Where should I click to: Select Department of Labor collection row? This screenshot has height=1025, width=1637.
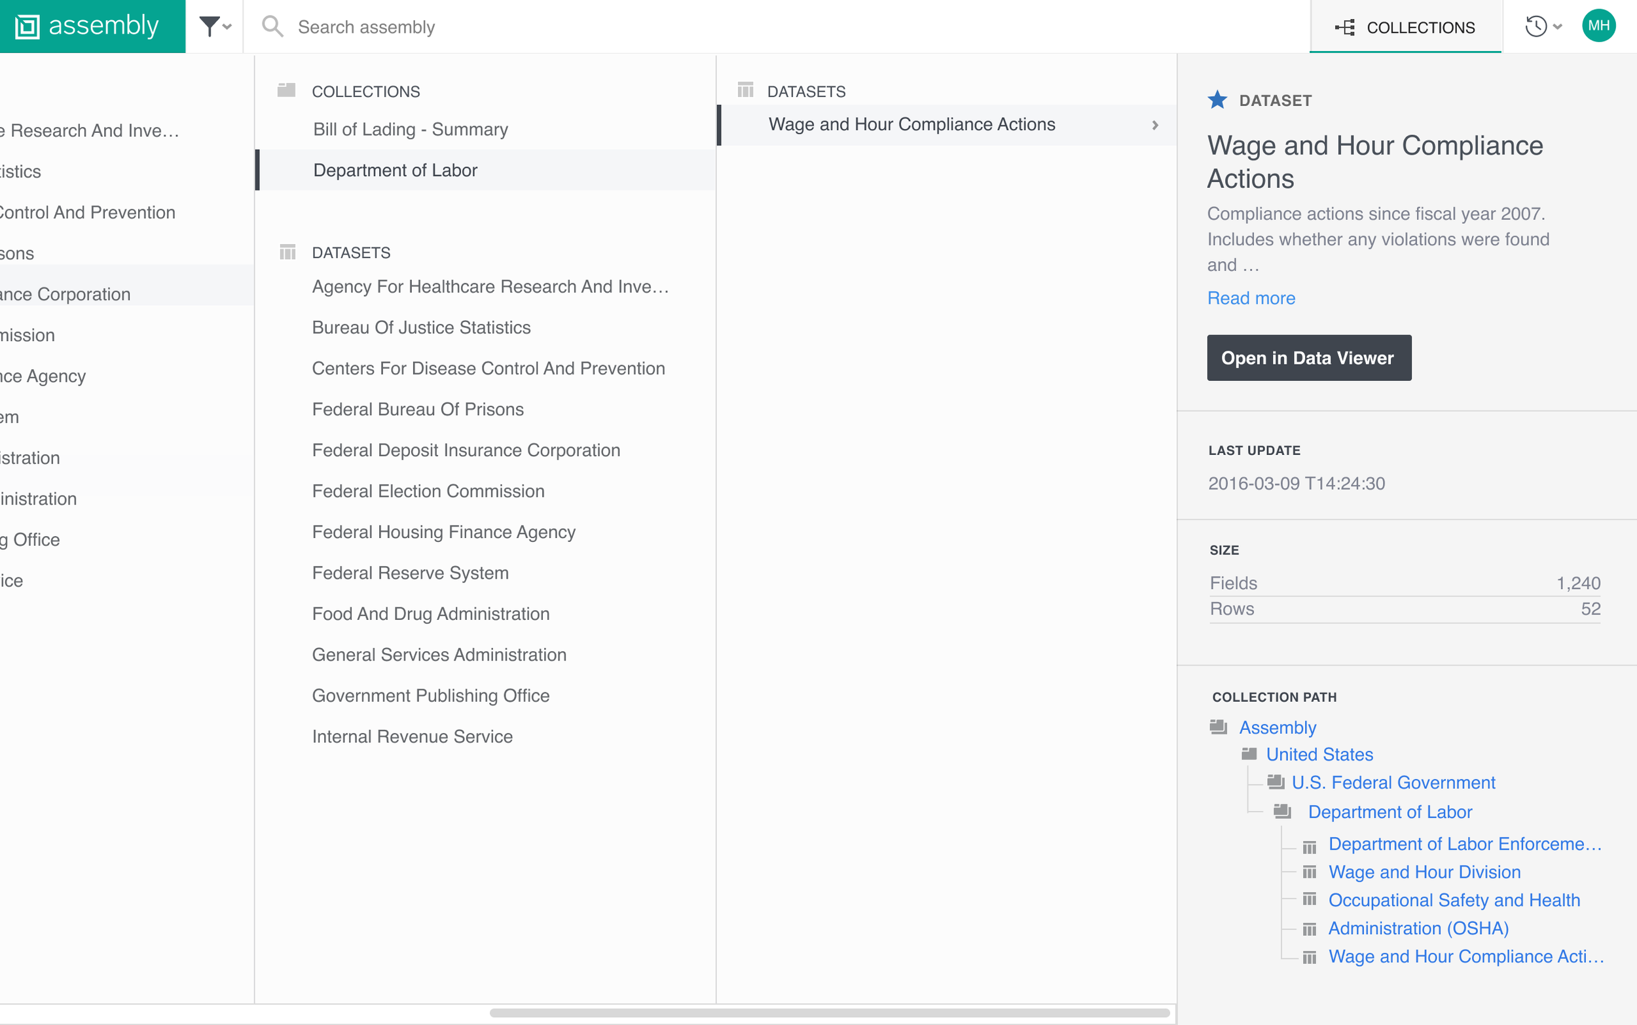485,170
